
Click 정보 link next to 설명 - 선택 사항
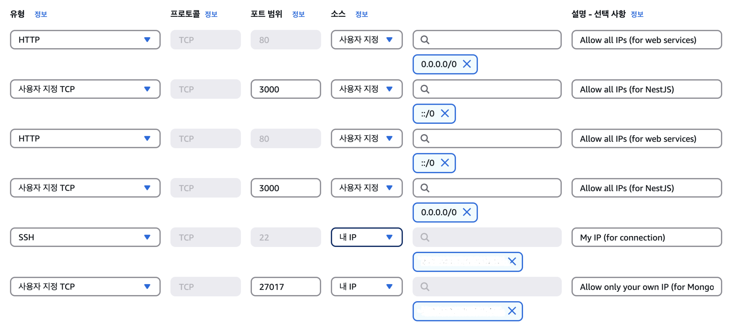pos(637,14)
